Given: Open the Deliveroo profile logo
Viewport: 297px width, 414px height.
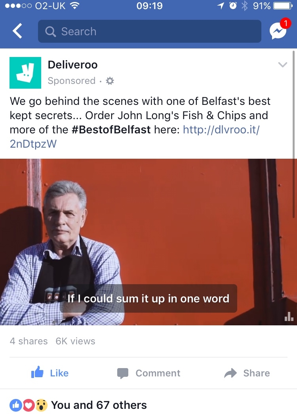Looking at the screenshot, I should click(x=25, y=72).
